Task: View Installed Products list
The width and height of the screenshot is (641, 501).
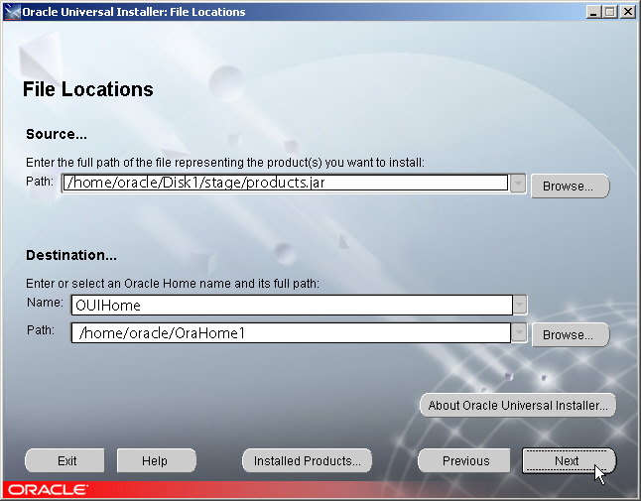Action: (307, 461)
